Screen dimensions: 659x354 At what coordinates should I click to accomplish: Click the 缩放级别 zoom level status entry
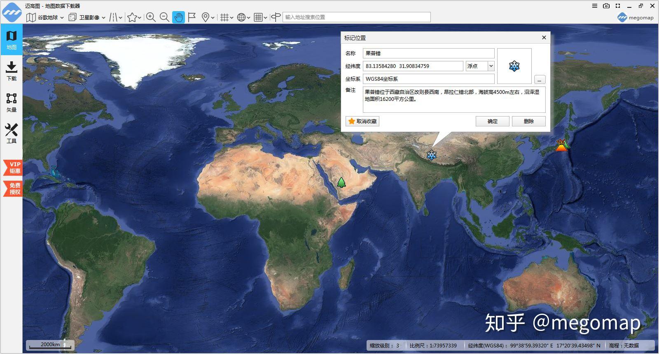[384, 345]
